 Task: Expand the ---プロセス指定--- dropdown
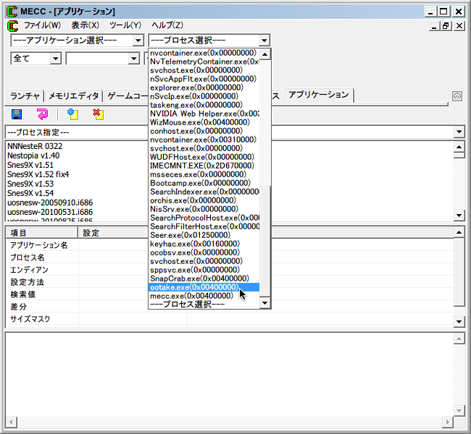pos(459,132)
